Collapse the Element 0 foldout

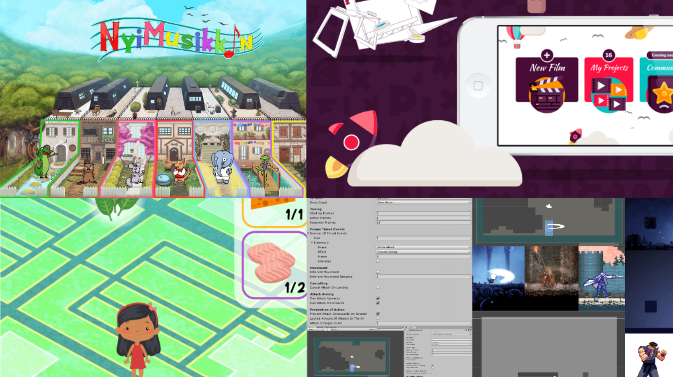[x=312, y=243]
